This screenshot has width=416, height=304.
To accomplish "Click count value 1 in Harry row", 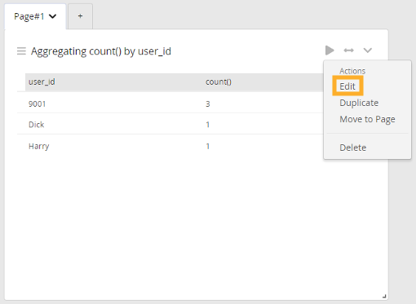I will coord(208,146).
